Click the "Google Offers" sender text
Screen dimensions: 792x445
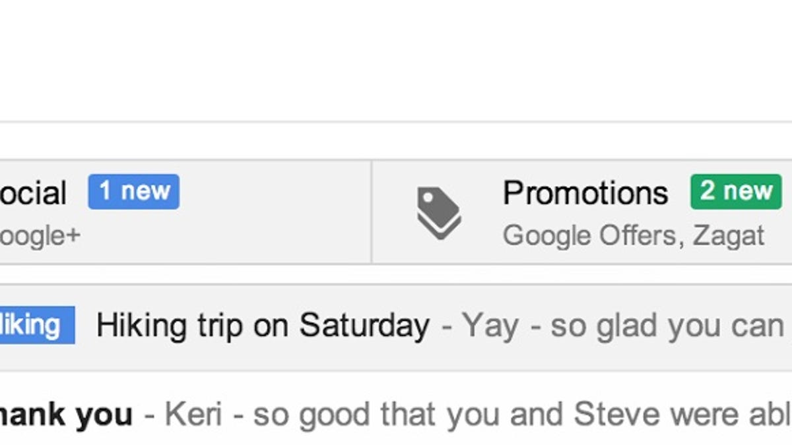pyautogui.click(x=592, y=235)
